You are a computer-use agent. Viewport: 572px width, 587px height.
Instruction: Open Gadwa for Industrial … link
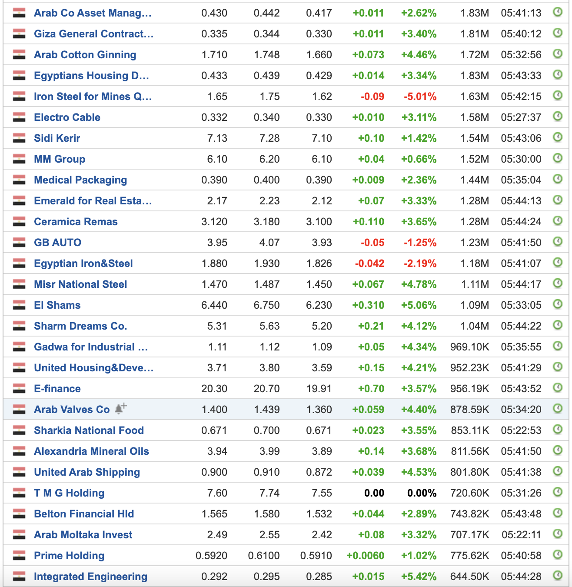[91, 347]
